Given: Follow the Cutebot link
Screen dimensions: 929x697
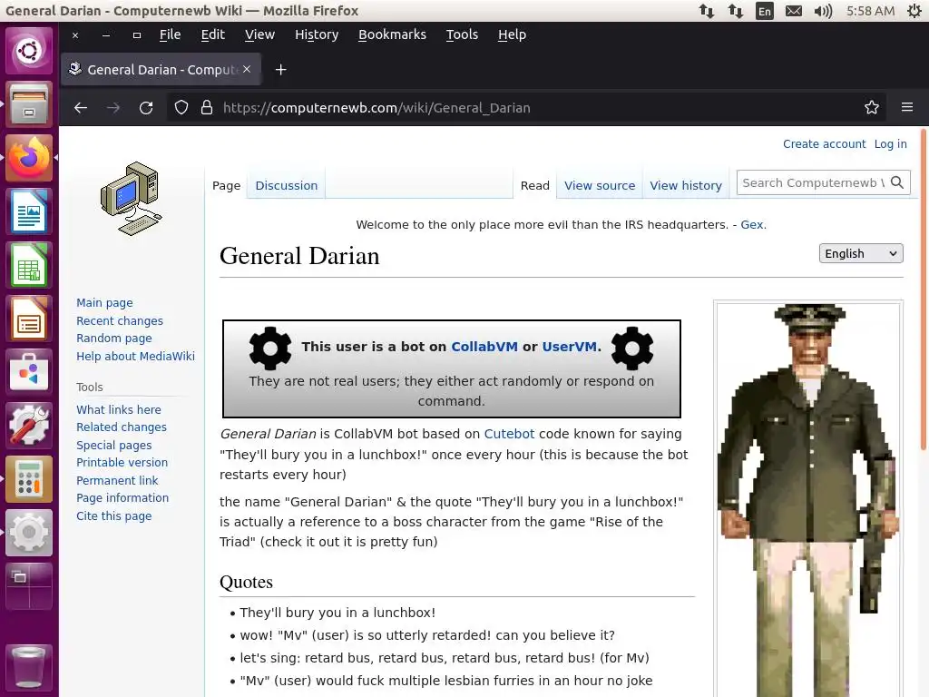Looking at the screenshot, I should pyautogui.click(x=509, y=434).
